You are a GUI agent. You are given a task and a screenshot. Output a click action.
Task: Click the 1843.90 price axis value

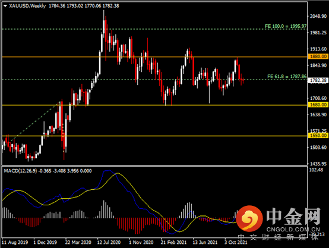point(318,66)
